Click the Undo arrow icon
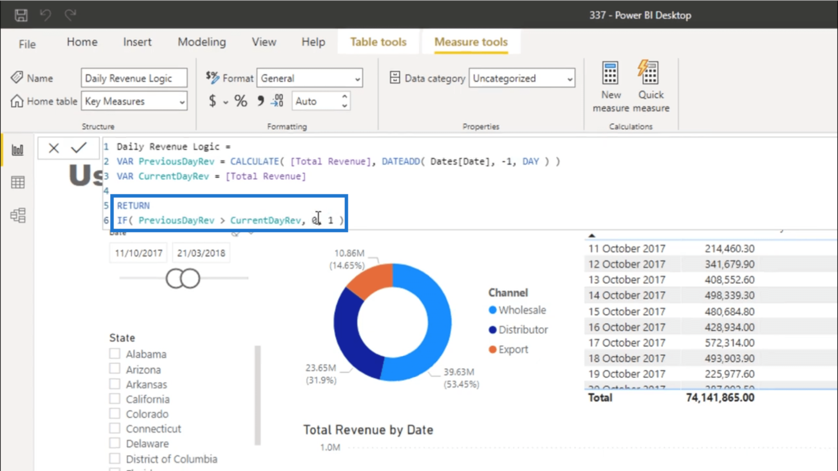This screenshot has width=838, height=471. (45, 15)
